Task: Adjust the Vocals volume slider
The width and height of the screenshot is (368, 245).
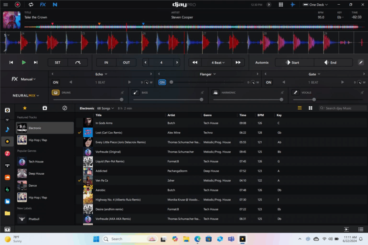Action: point(328,100)
